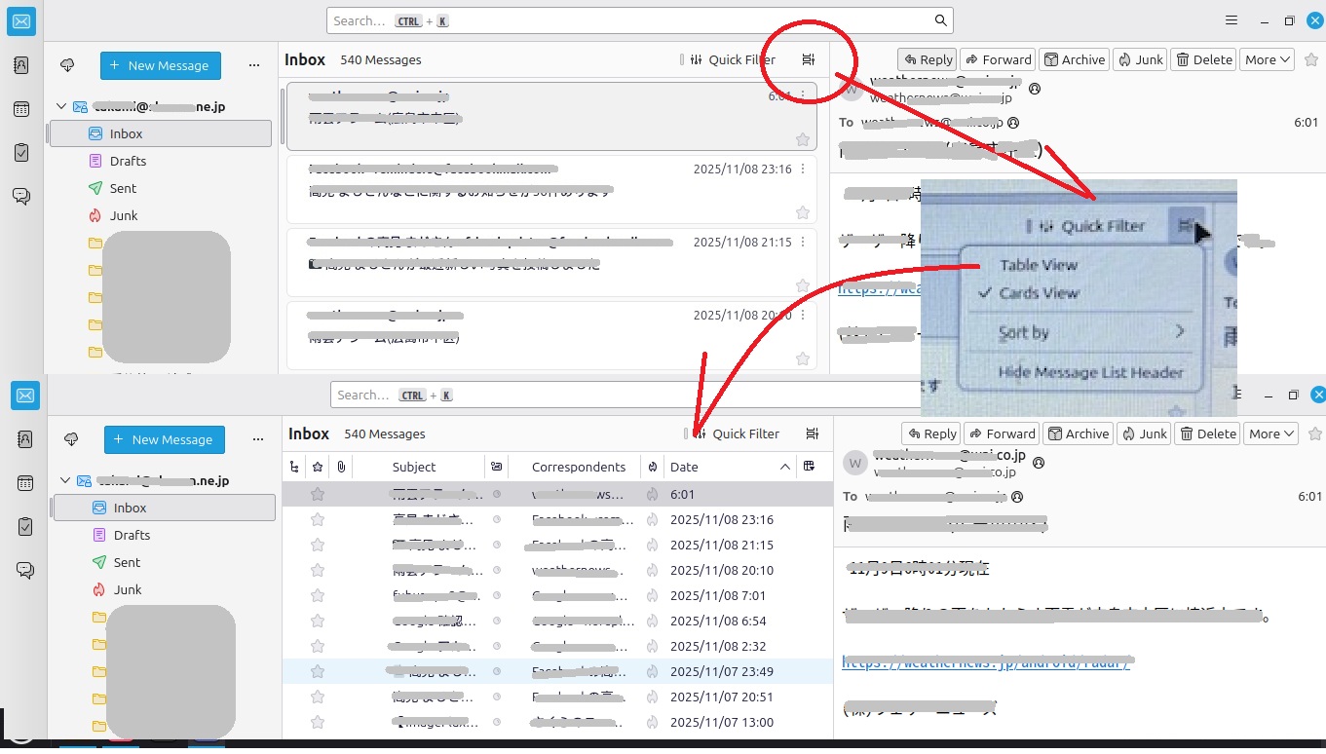Star the message dated 2025/11/08 7:01
The width and height of the screenshot is (1326, 754).
pos(318,596)
